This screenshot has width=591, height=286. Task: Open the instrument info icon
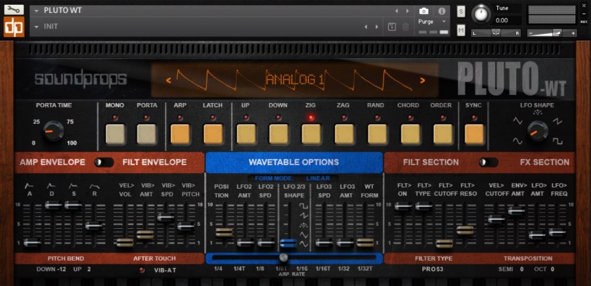pyautogui.click(x=442, y=10)
